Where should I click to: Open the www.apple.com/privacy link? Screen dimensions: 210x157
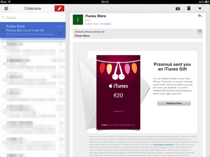[x=164, y=144]
